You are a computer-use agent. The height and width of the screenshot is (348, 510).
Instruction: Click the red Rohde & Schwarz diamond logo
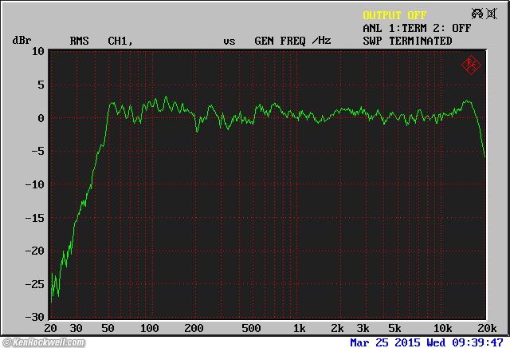(471, 65)
